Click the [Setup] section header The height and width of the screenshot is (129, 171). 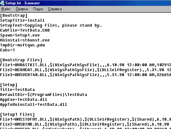pos(9,85)
